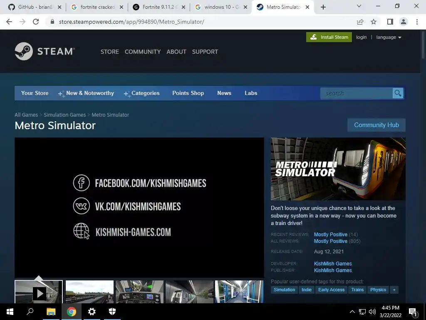Click the network icon in system tray
Viewport: 426px width, 320px height.
(x=362, y=312)
